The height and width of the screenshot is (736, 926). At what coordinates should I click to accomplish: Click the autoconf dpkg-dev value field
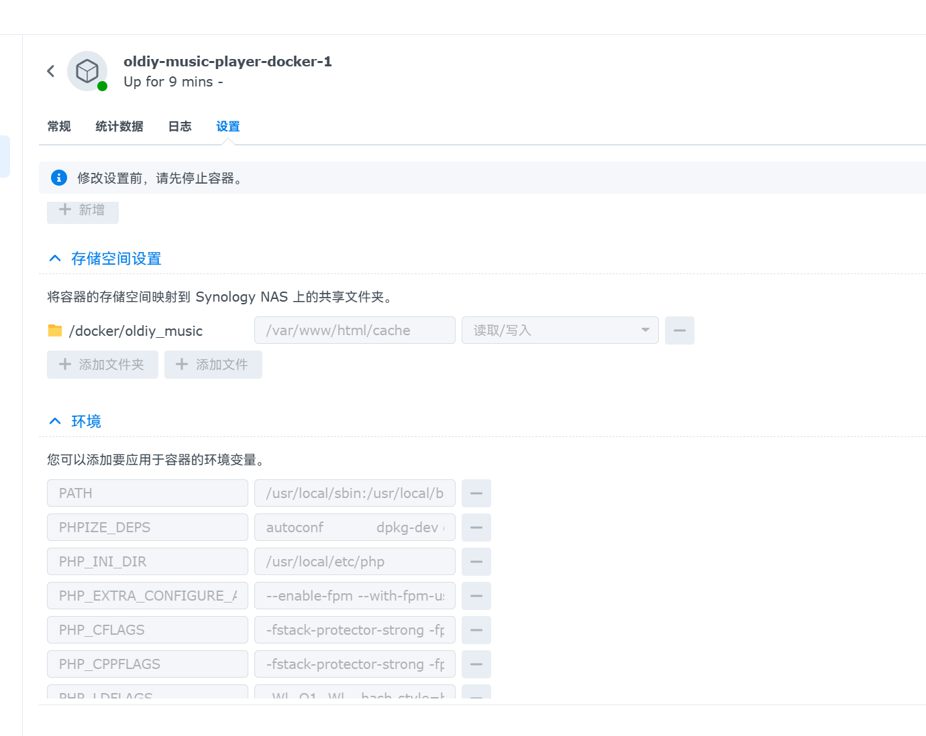(355, 528)
